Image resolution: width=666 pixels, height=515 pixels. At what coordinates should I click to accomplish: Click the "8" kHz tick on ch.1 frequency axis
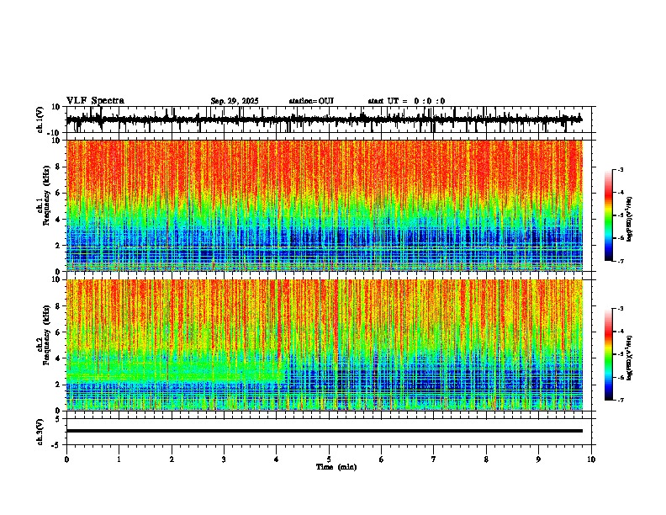pos(58,167)
